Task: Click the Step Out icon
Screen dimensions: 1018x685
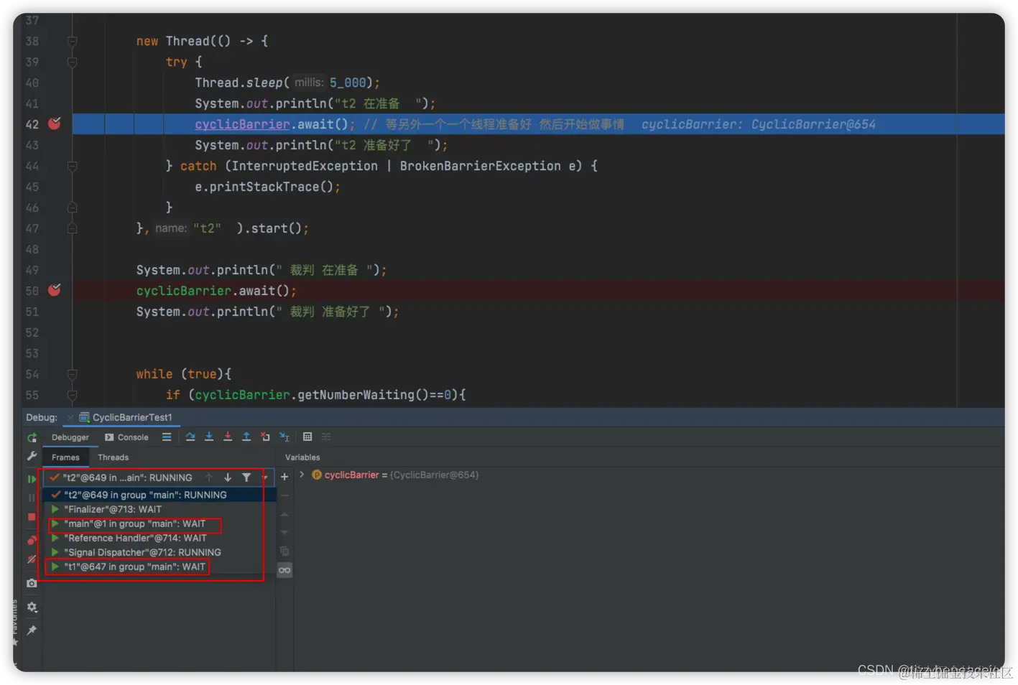Action: tap(246, 437)
